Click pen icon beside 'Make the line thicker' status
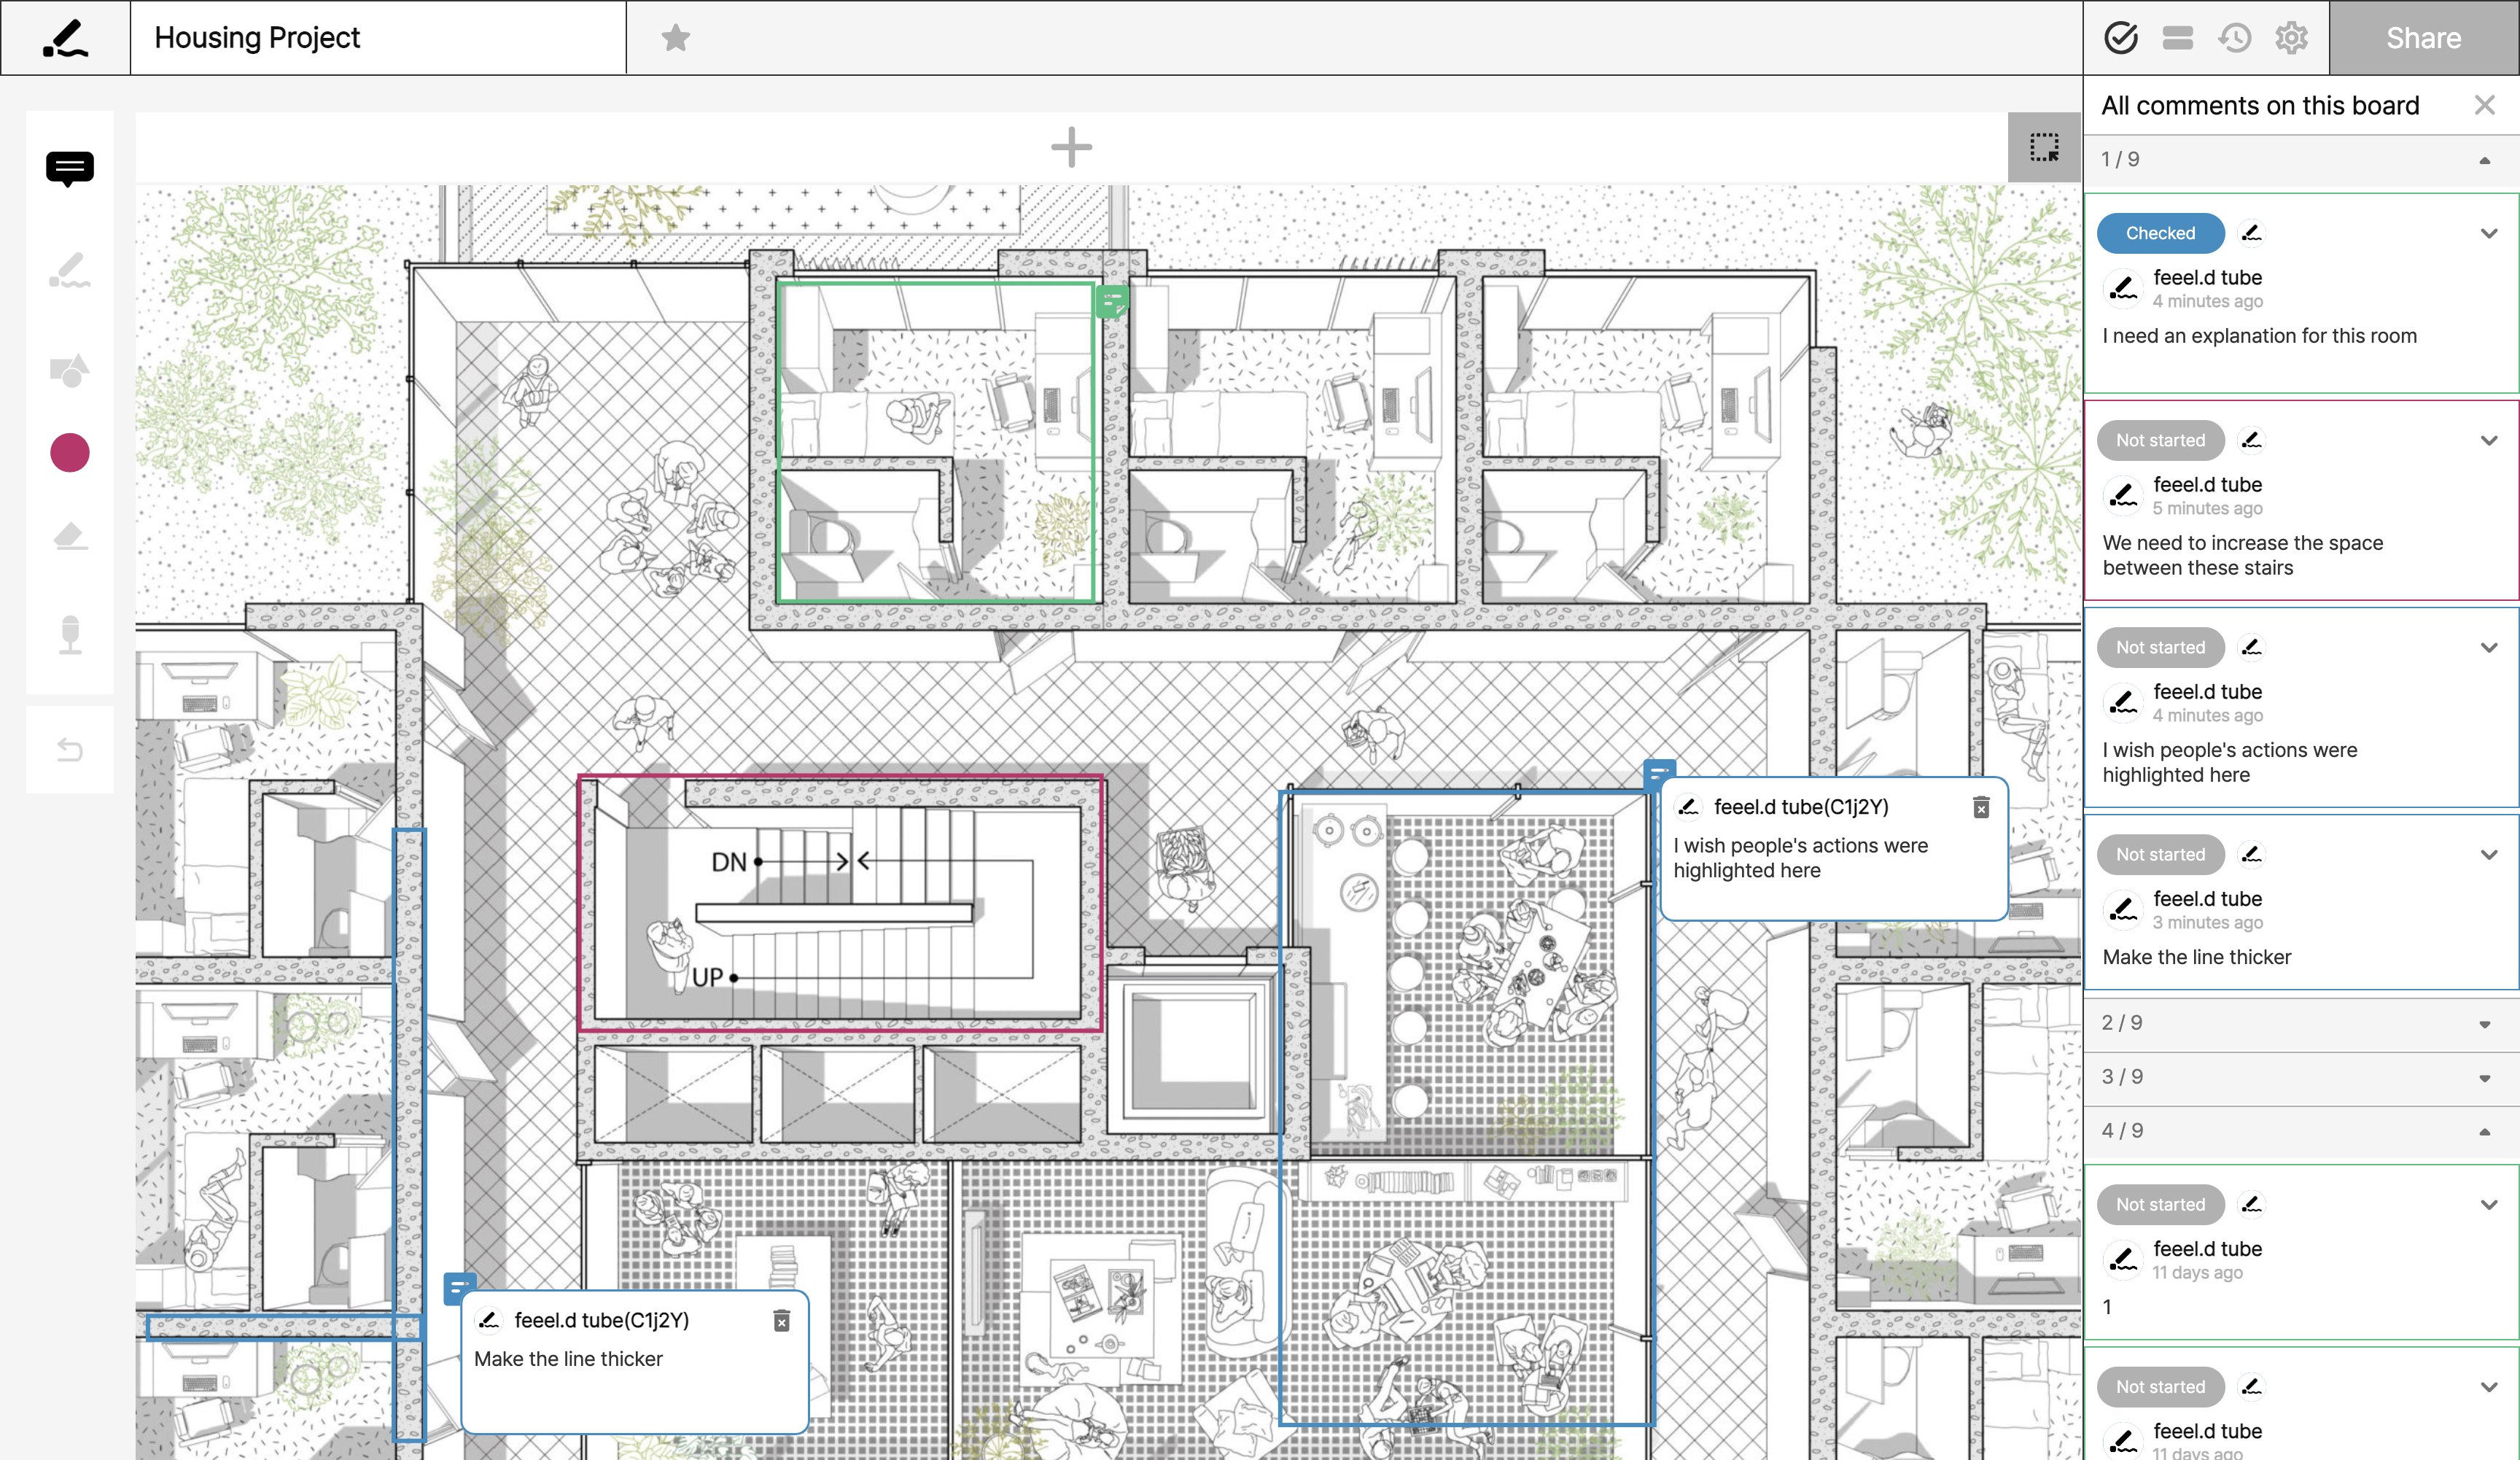The image size is (2520, 1460). point(2251,854)
